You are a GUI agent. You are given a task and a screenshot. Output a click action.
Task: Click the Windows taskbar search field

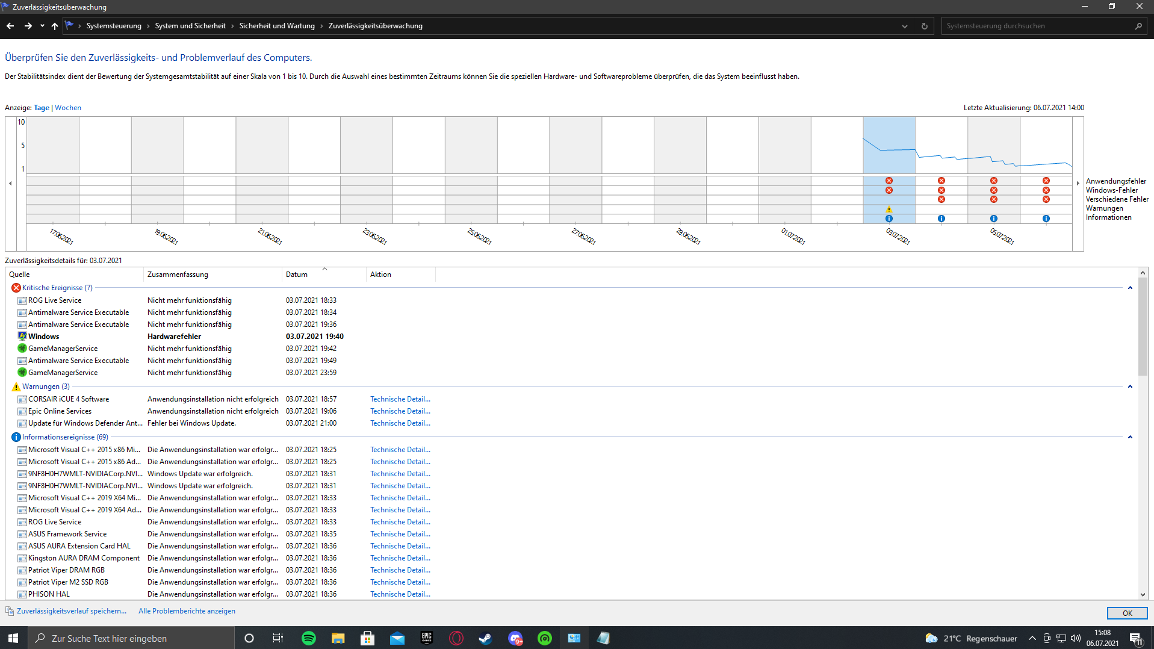coord(131,638)
